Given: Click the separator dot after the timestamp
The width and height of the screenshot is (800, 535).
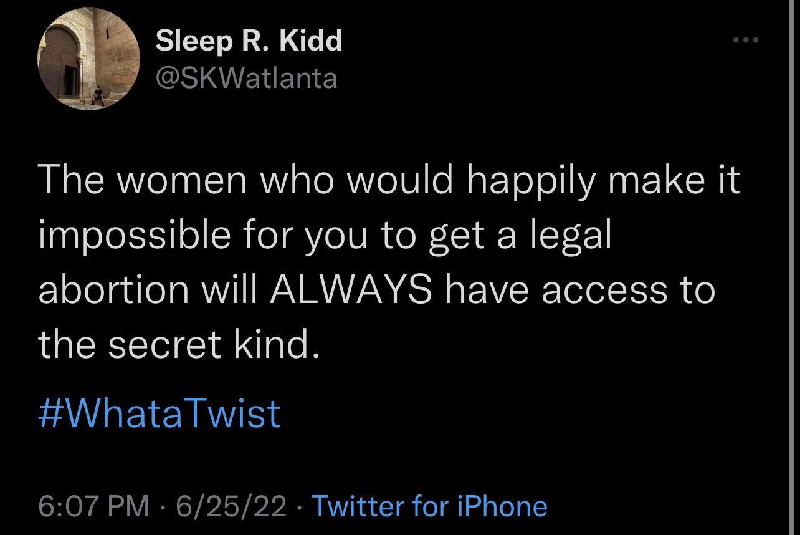Looking at the screenshot, I should (163, 506).
